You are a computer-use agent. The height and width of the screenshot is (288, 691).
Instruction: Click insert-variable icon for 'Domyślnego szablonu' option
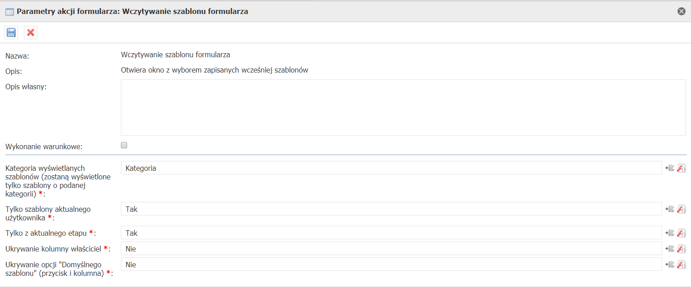pos(670,265)
